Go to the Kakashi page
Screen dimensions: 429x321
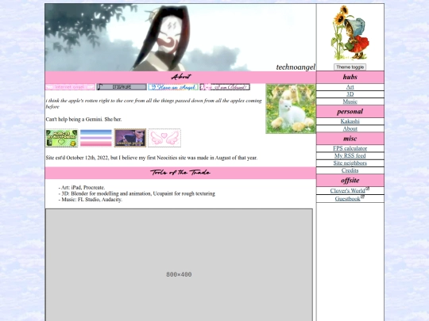[350, 121]
